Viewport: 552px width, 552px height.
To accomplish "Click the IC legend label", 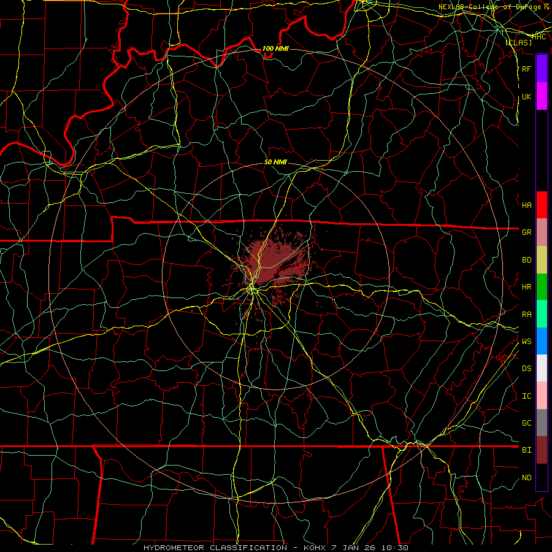I will click(x=527, y=396).
